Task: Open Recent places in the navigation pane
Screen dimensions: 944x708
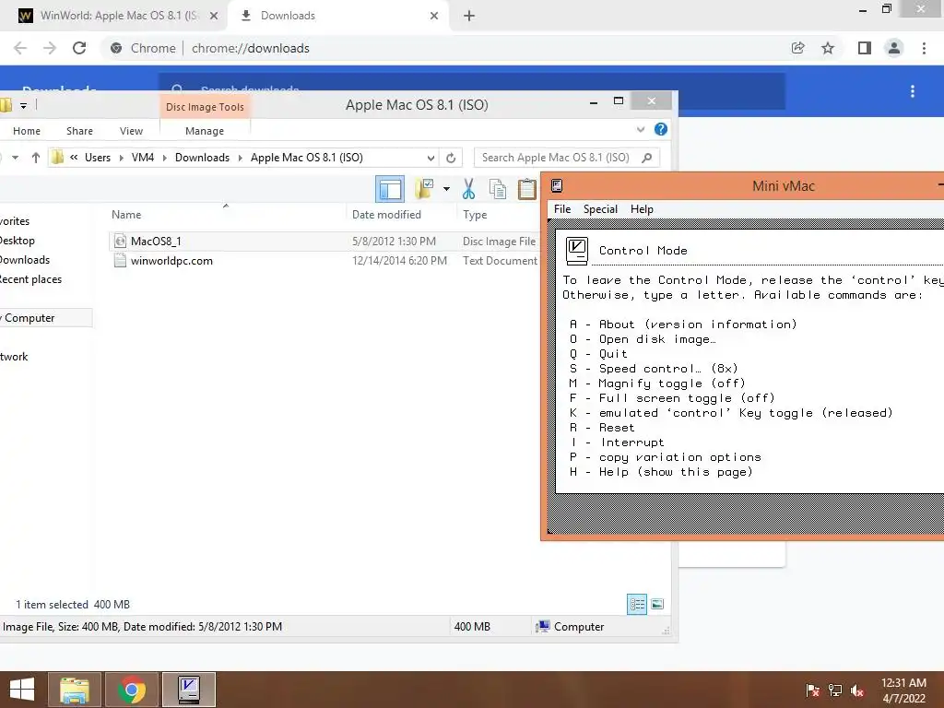Action: pos(30,279)
